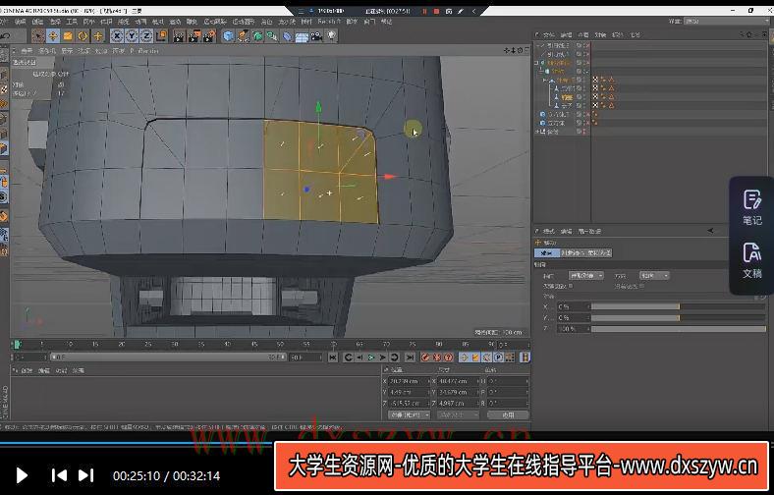Toggle visibility dots of first object row
Screen dimensions: 774x495
(585, 46)
